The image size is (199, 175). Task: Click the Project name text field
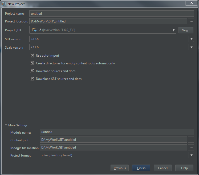(111, 13)
